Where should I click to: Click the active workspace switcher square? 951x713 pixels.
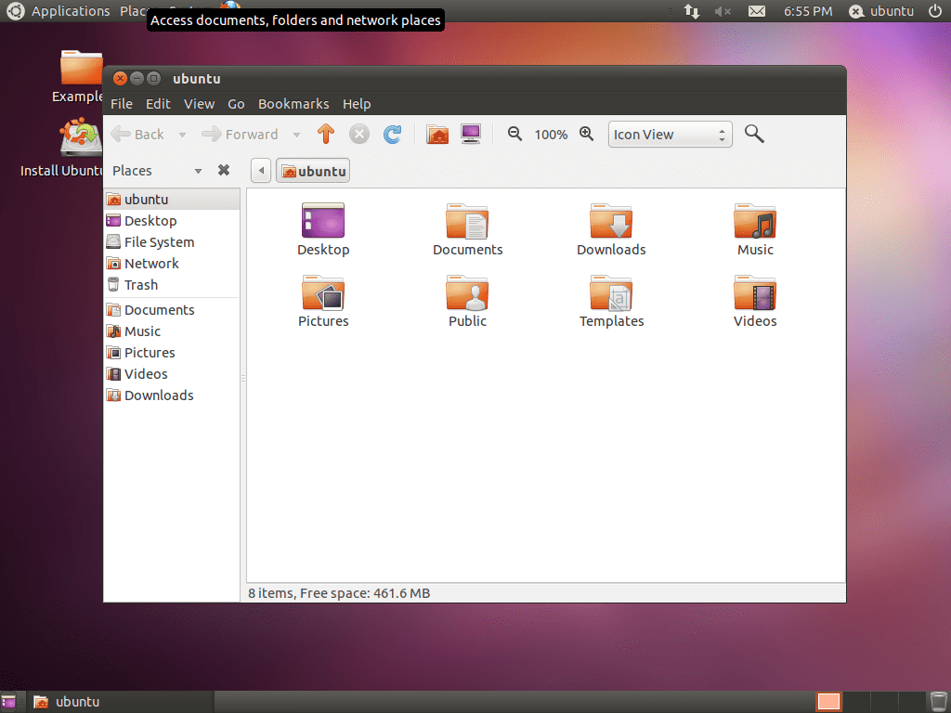tap(828, 702)
